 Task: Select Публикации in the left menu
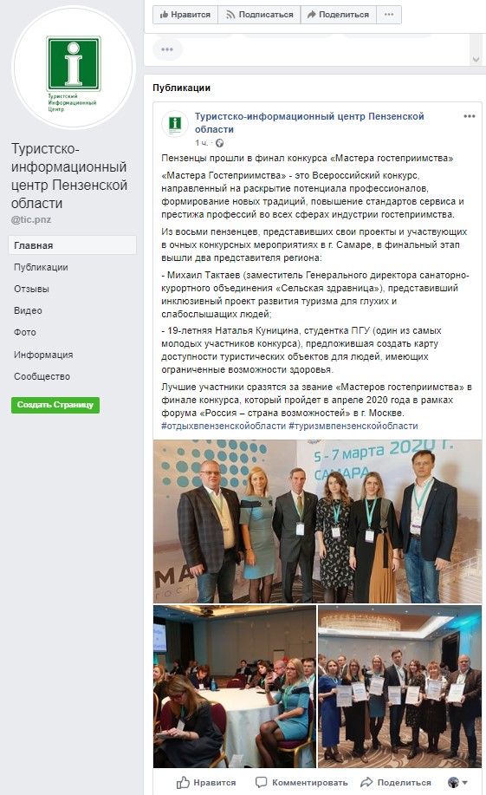[x=41, y=267]
